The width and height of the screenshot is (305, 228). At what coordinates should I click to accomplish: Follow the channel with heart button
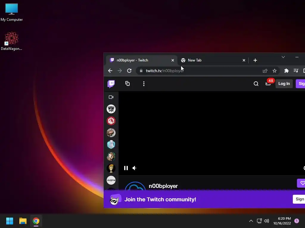pyautogui.click(x=301, y=183)
